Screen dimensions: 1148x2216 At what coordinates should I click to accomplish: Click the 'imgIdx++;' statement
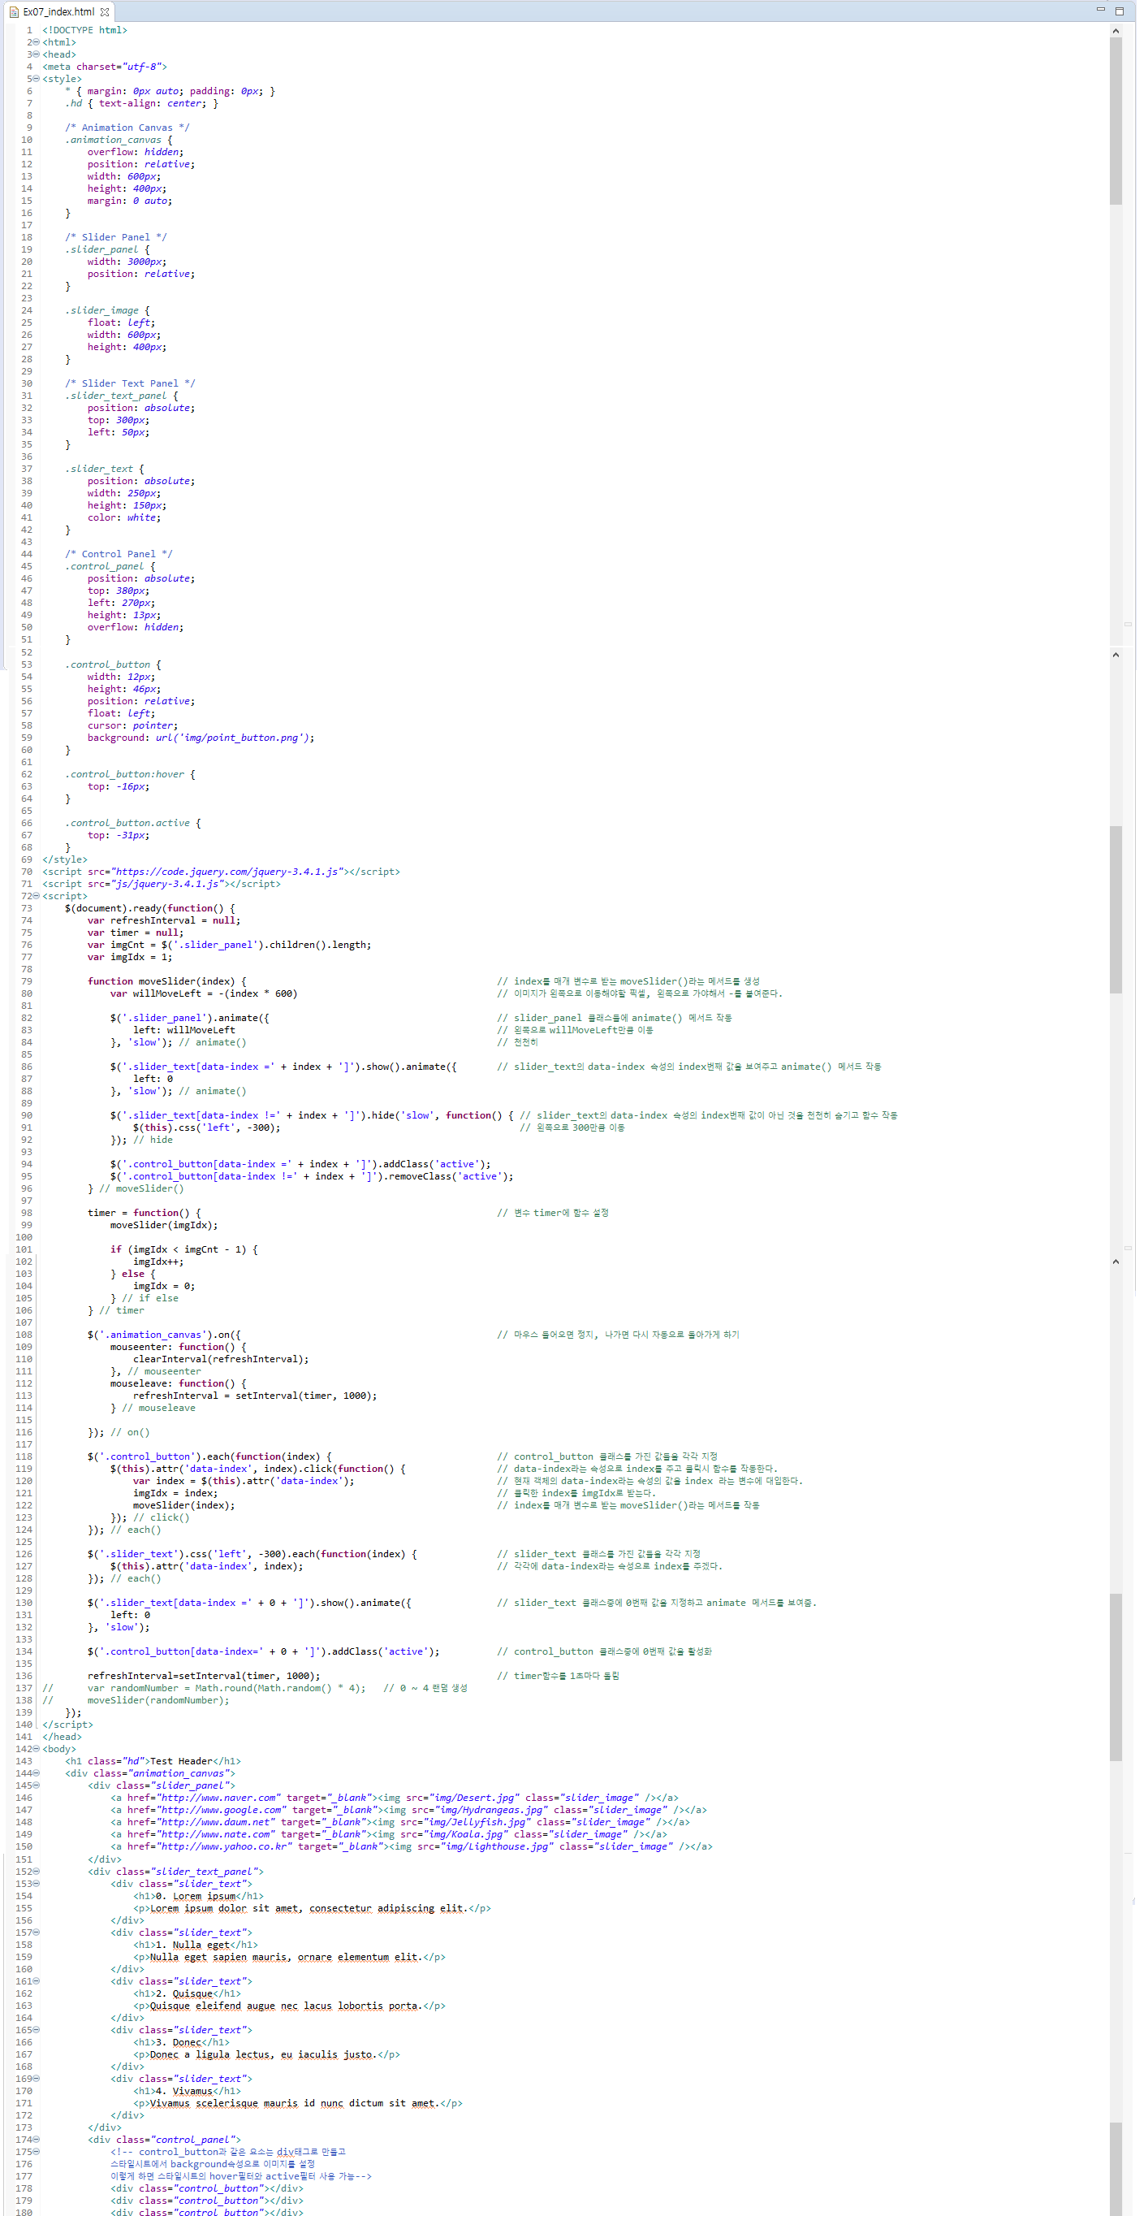point(158,1262)
